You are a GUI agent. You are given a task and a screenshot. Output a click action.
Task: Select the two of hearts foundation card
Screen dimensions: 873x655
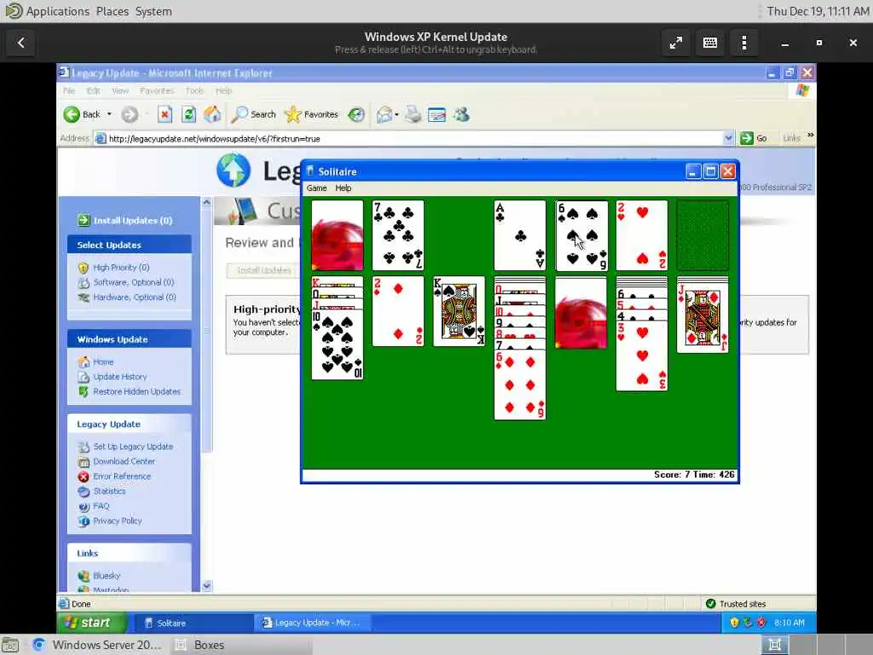tap(642, 235)
